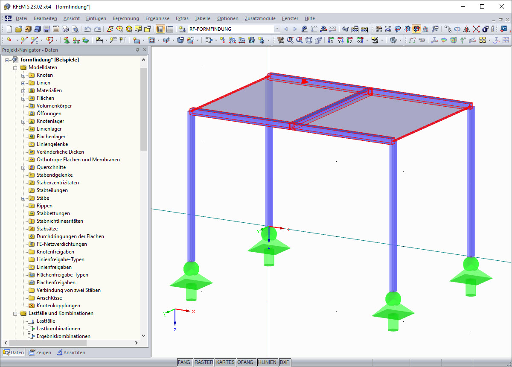This screenshot has width=512, height=367.
Task: Click the Open file folder icon
Action: (x=19, y=29)
